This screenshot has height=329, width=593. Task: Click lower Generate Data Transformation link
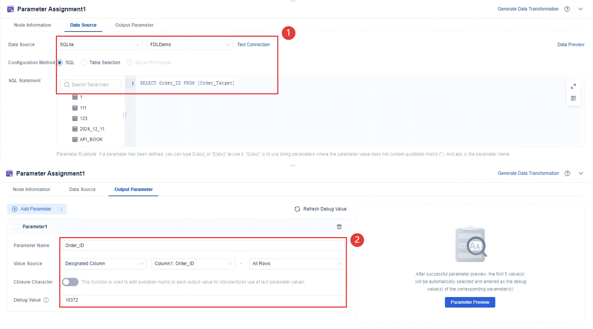pyautogui.click(x=529, y=173)
